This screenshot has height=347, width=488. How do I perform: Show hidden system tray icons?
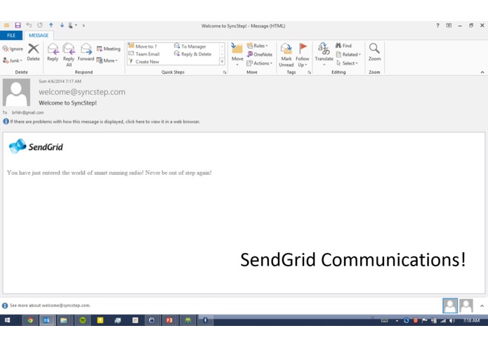point(397,320)
